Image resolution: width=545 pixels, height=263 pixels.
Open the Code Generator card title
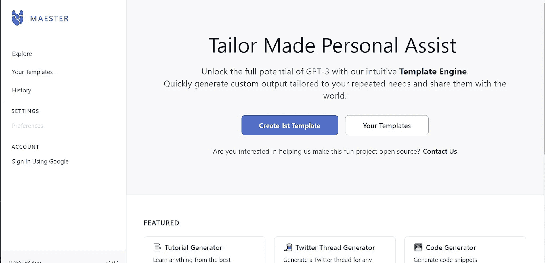tap(451, 247)
